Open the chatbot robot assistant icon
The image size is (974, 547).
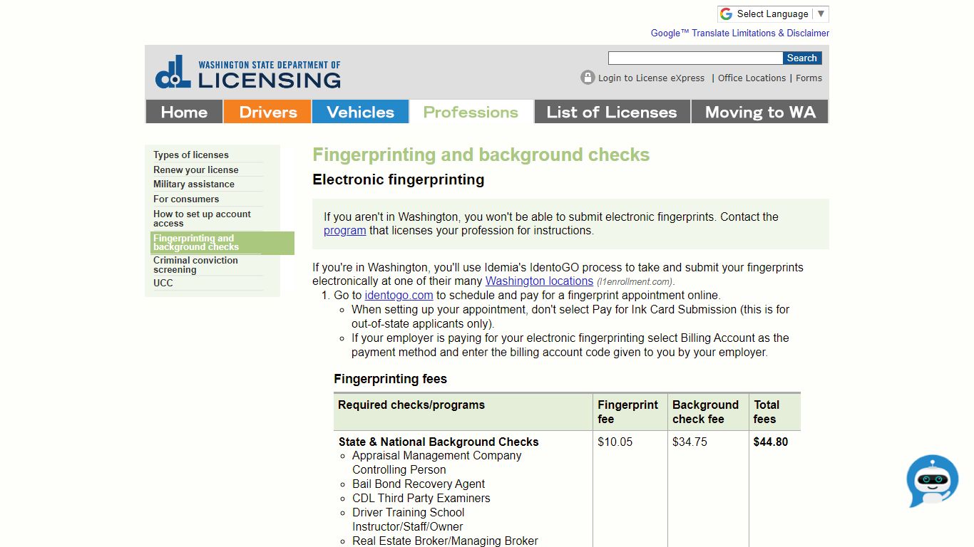(x=933, y=481)
